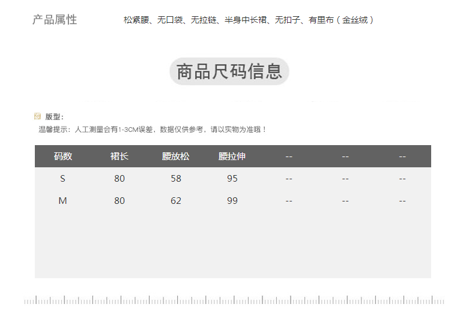Click the 腰拉伸 column header
The image size is (469, 313).
[x=232, y=156]
